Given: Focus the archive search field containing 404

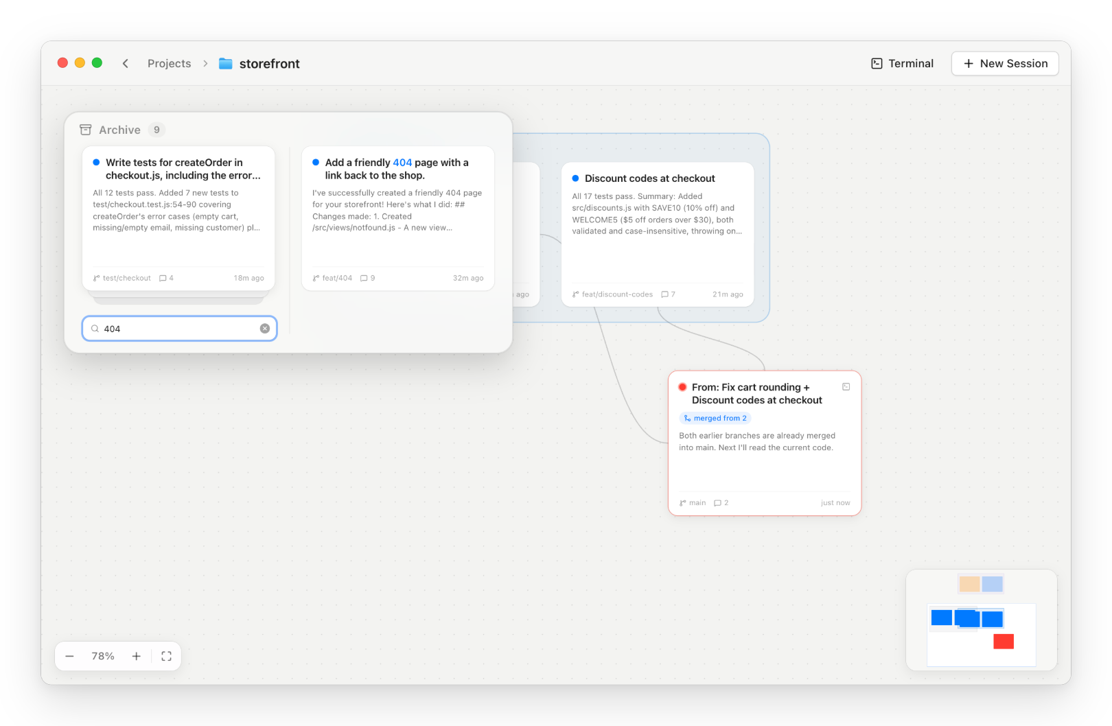Looking at the screenshot, I should 179,329.
